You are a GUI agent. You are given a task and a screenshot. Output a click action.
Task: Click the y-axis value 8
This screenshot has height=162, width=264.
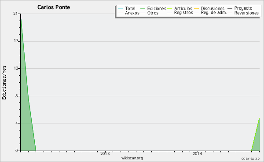[17, 96]
